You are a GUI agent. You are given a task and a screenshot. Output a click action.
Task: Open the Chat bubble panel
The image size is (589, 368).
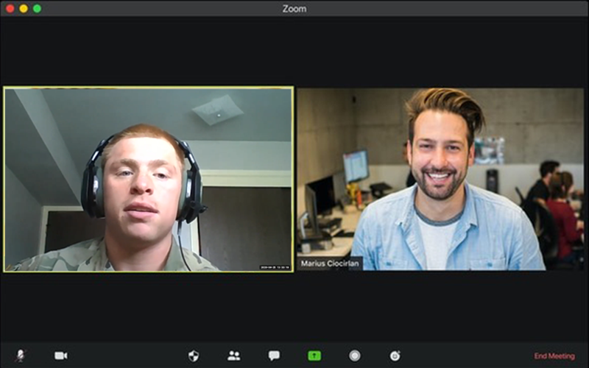274,355
